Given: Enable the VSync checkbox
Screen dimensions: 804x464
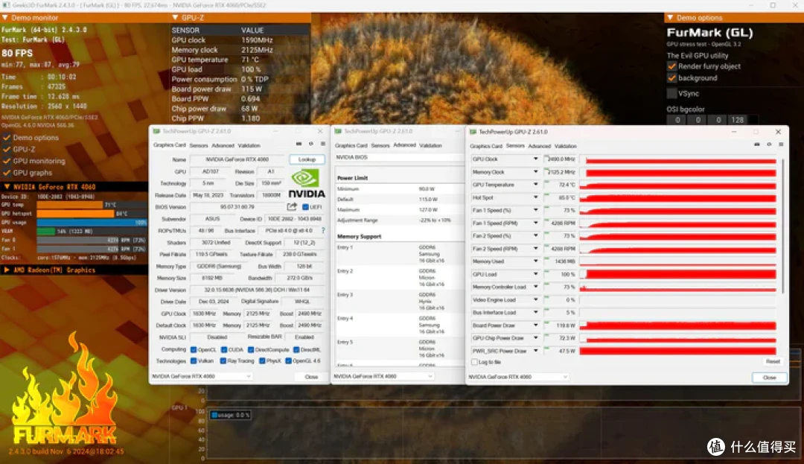Looking at the screenshot, I should (671, 93).
